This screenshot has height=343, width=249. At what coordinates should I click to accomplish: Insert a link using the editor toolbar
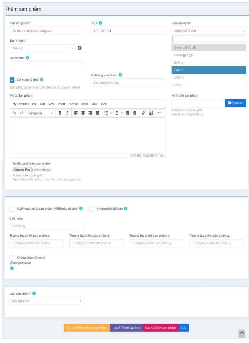pos(143,113)
